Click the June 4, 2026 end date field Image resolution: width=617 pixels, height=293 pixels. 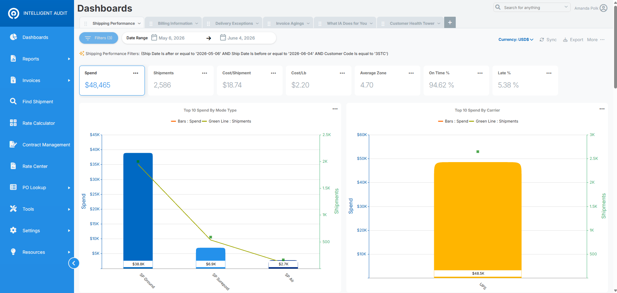241,38
